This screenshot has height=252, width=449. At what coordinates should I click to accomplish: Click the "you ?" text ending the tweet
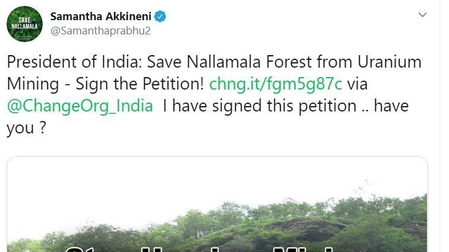[26, 129]
